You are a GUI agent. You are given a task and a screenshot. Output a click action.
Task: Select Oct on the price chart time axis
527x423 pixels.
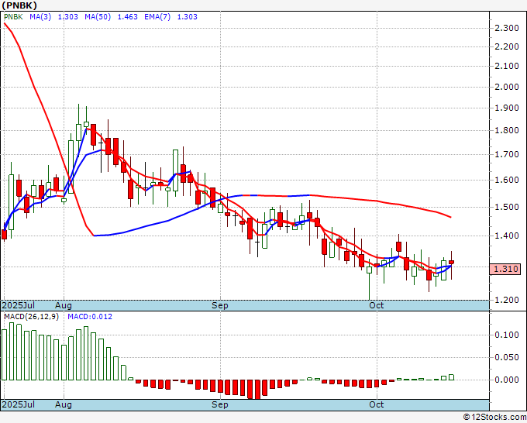377,305
